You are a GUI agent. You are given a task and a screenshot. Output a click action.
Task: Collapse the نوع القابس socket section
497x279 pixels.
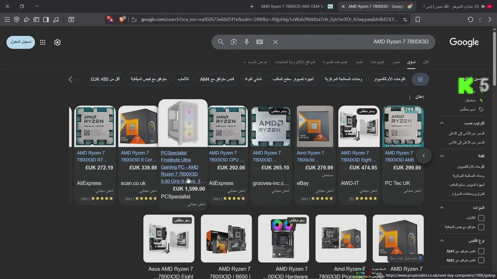(441, 241)
